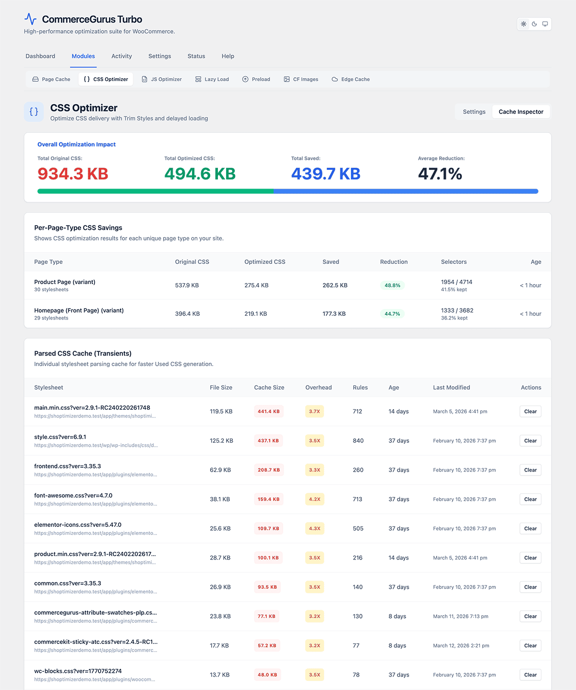
Task: Open the Activity tab
Action: [x=121, y=56]
